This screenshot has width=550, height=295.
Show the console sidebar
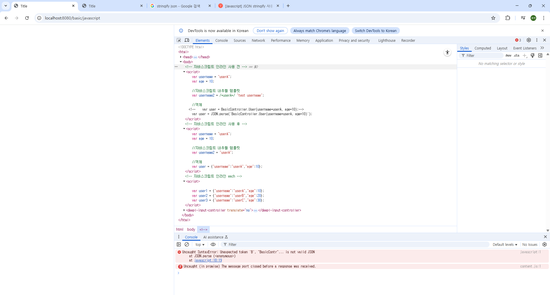179,244
